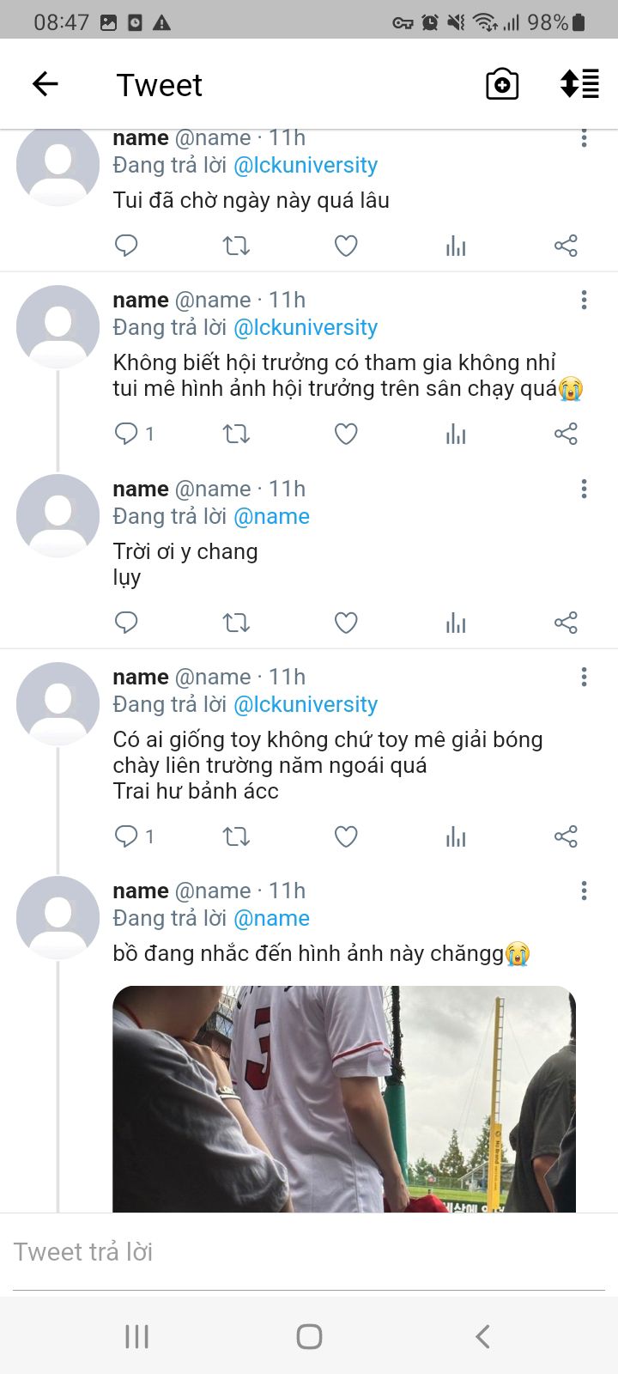The image size is (618, 1374).
Task: Tap the back arrow beside Tweet title
Action: click(x=45, y=84)
